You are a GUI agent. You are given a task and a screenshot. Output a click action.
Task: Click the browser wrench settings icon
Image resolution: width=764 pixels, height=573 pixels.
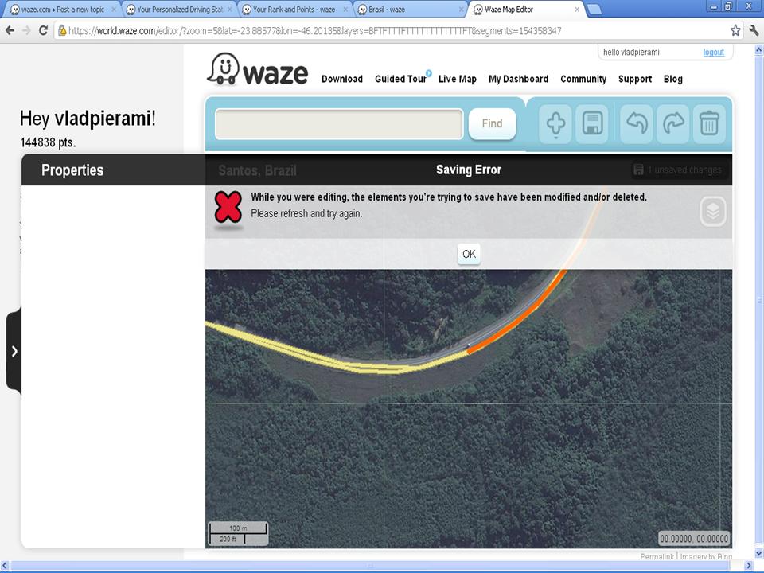point(754,30)
